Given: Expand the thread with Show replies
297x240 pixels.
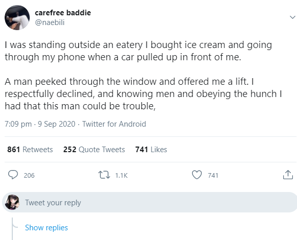Looking at the screenshot, I should click(x=47, y=228).
